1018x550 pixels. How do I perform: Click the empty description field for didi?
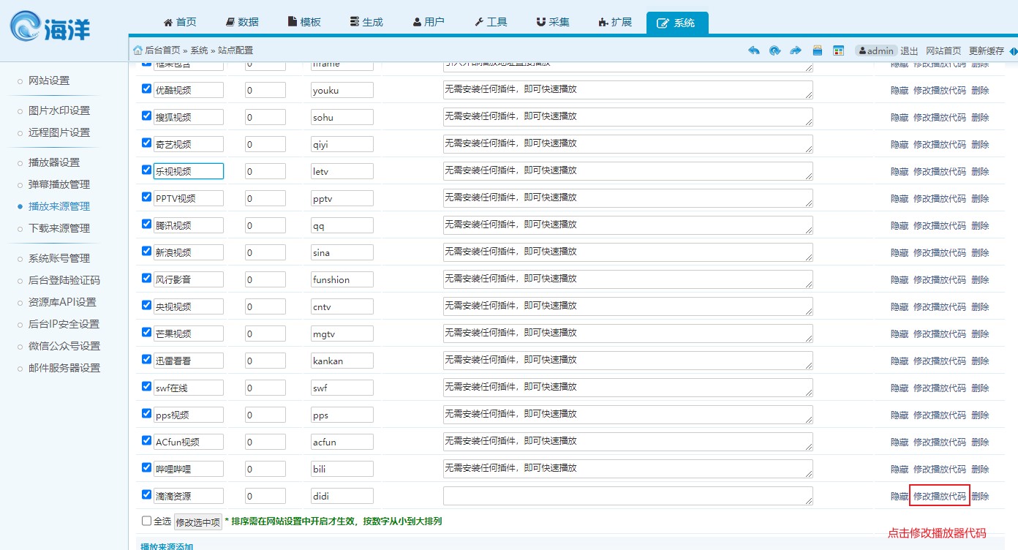(627, 495)
